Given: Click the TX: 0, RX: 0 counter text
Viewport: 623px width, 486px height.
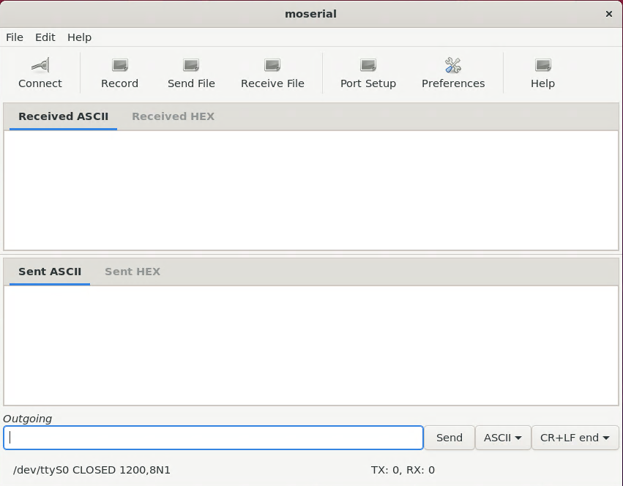Looking at the screenshot, I should tap(403, 470).
